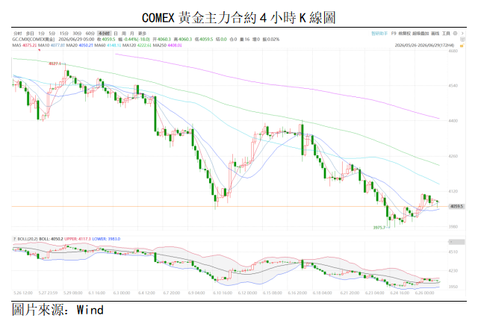Click the closing price 4059.5 value after 收
Image resolution: width=478 pixels, height=324 pixels.
tap(108, 40)
